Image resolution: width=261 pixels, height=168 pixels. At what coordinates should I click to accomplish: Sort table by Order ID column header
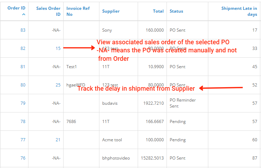tap(16, 8)
